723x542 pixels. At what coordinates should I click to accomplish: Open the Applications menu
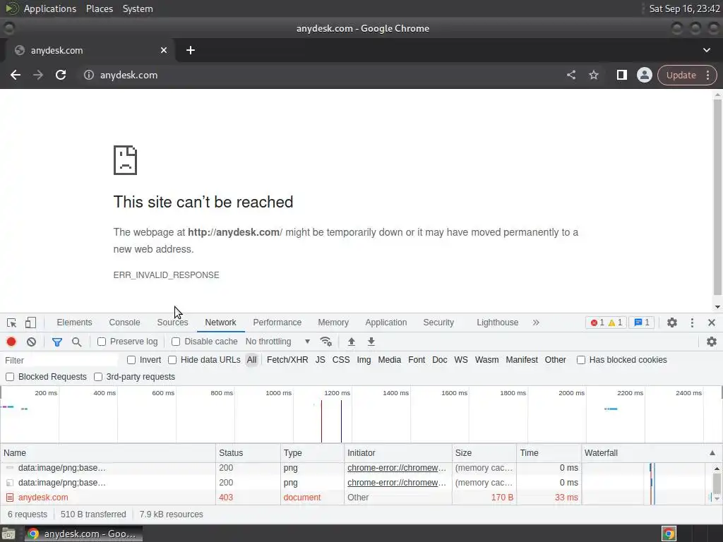(x=50, y=8)
